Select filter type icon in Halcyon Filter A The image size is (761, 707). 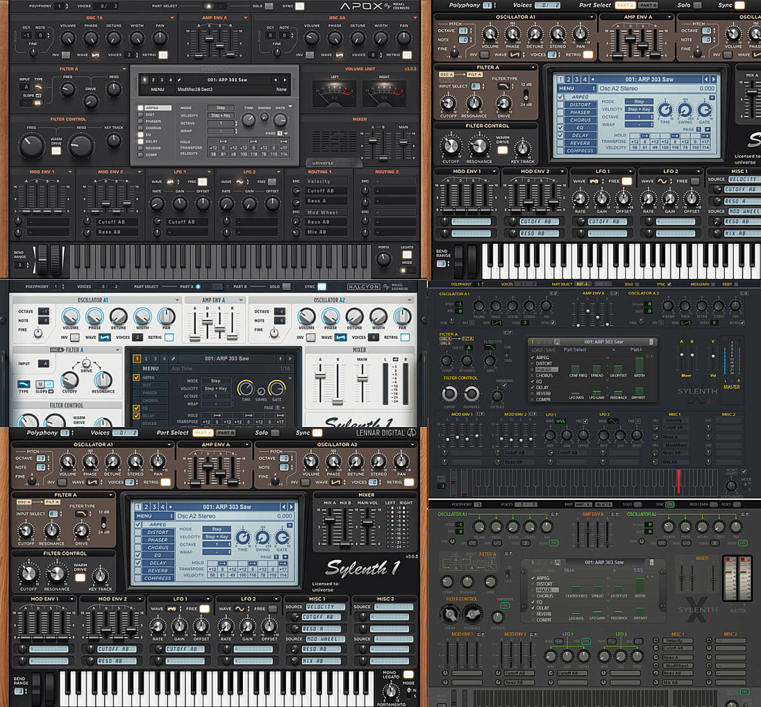point(23,384)
